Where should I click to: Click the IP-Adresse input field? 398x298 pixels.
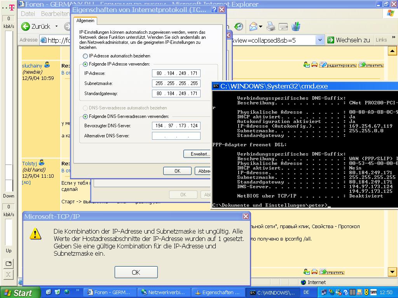[x=176, y=73]
